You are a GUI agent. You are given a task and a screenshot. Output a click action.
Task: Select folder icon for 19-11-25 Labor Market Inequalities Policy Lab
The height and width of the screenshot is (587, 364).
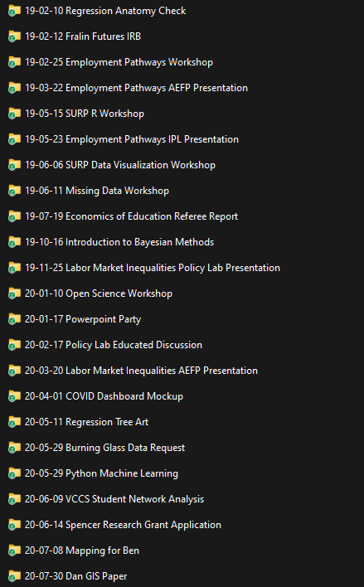pos(14,268)
